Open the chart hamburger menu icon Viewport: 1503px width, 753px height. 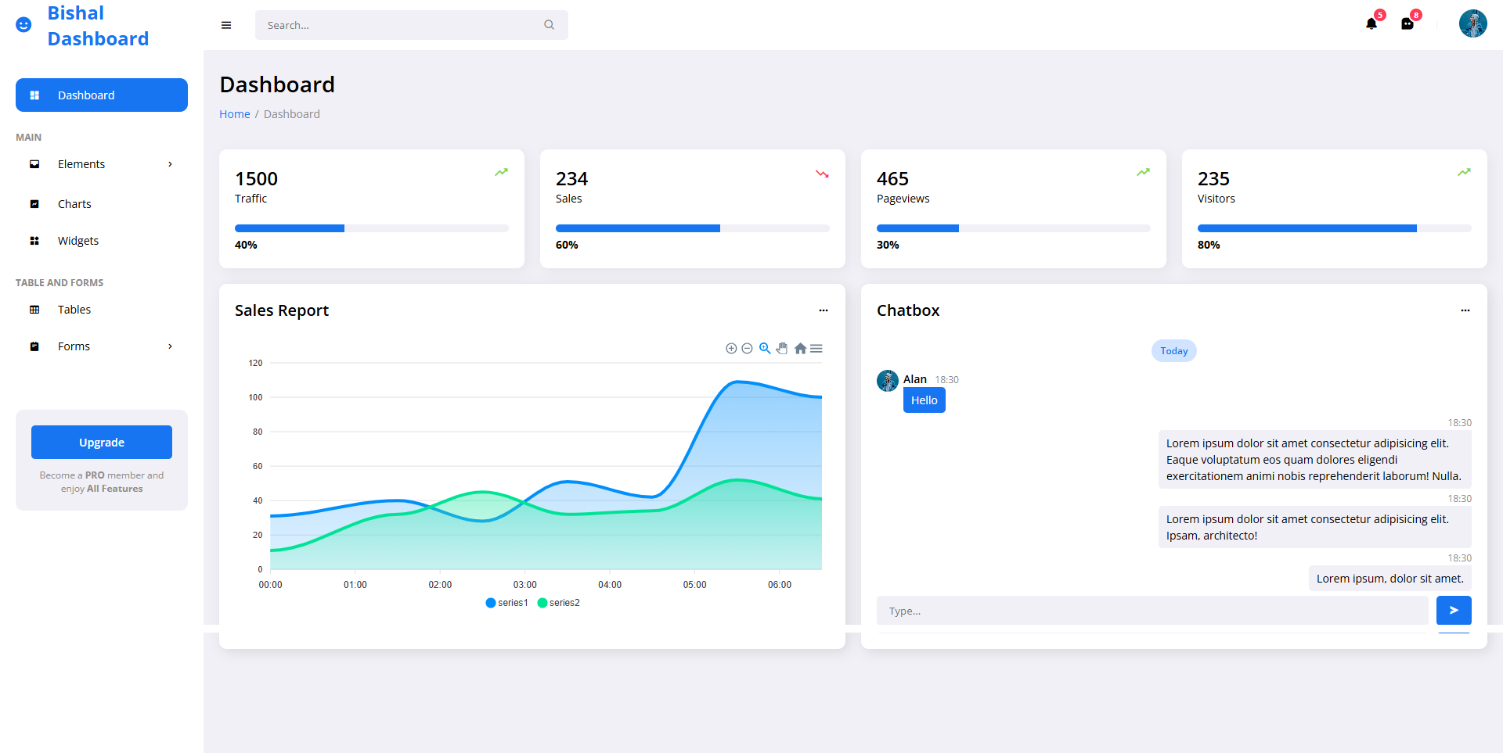coord(816,348)
